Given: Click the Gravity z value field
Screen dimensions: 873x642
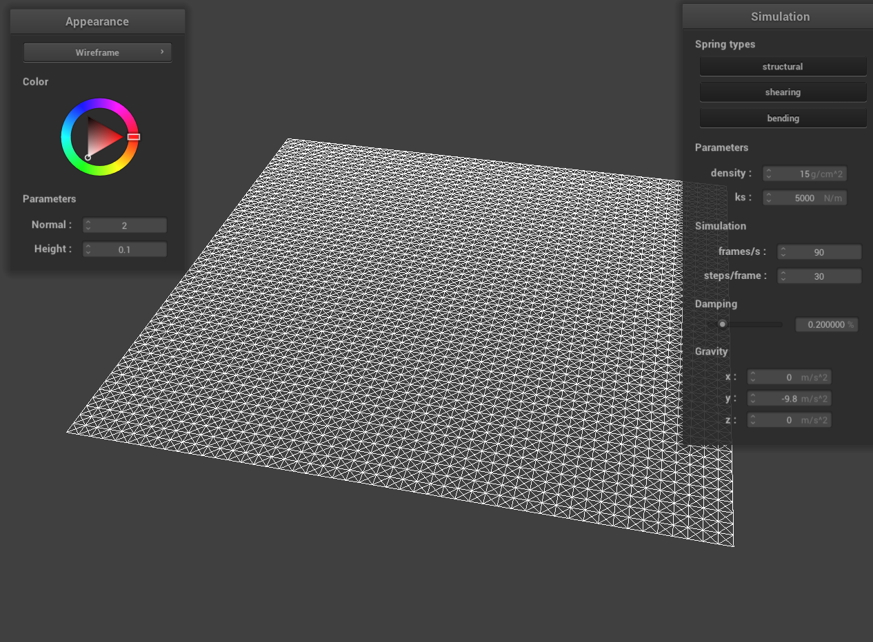Looking at the screenshot, I should [x=790, y=420].
